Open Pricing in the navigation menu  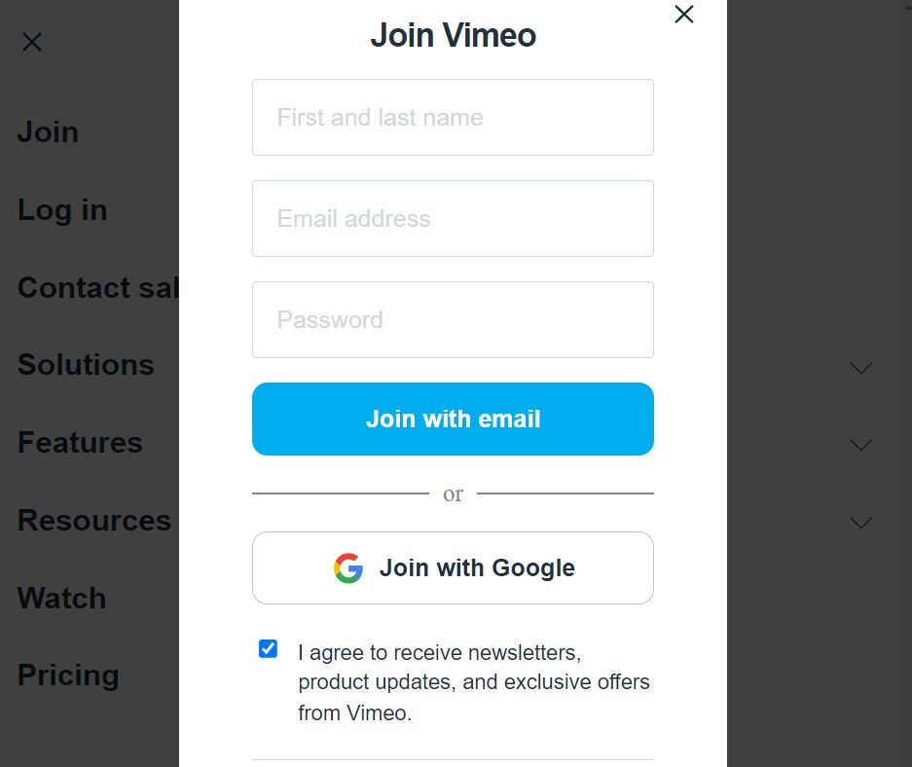click(69, 676)
